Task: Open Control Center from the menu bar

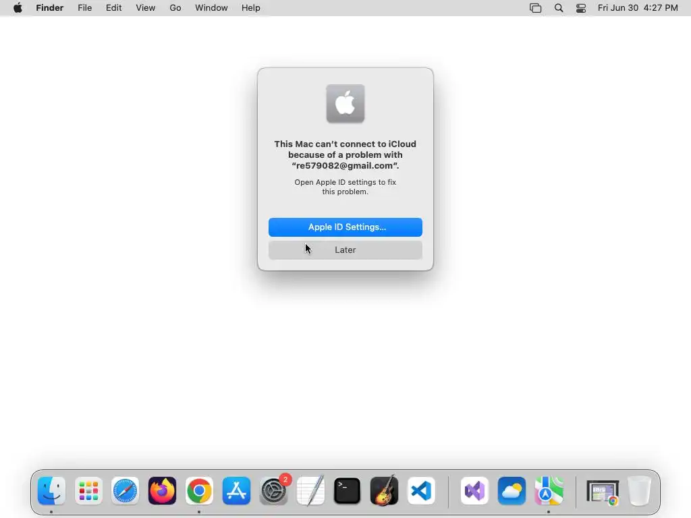Action: [581, 8]
